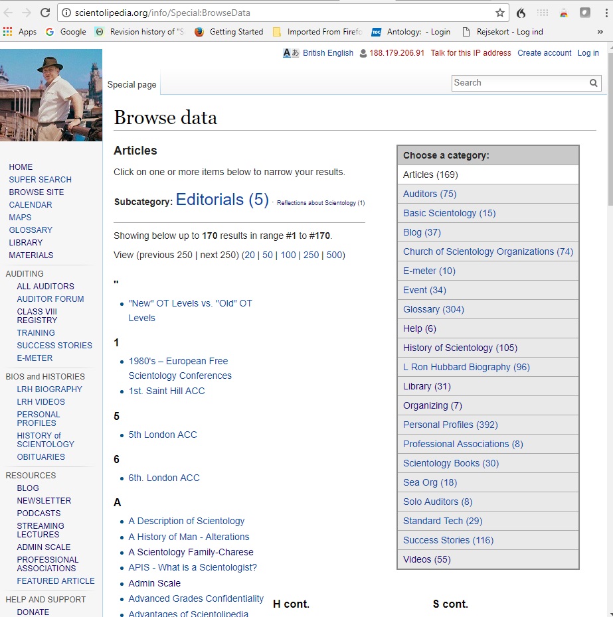
Task: Show 50 results per page
Action: pyautogui.click(x=268, y=255)
